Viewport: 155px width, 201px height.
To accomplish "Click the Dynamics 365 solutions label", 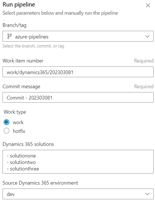I will pyautogui.click(x=28, y=144).
